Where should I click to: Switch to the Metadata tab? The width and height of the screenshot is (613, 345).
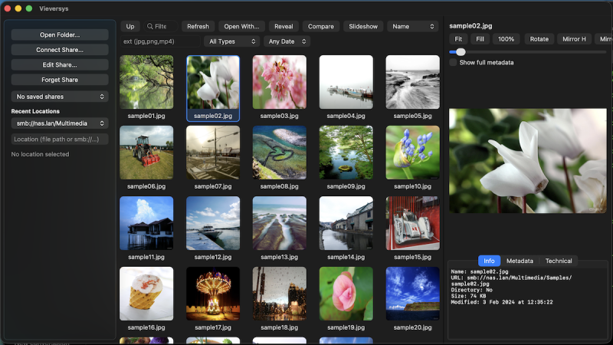click(x=520, y=261)
